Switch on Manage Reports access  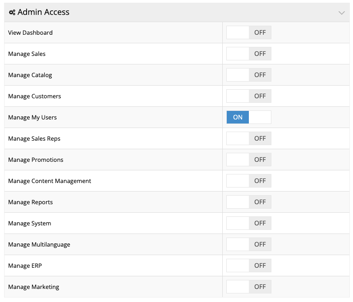coord(248,202)
